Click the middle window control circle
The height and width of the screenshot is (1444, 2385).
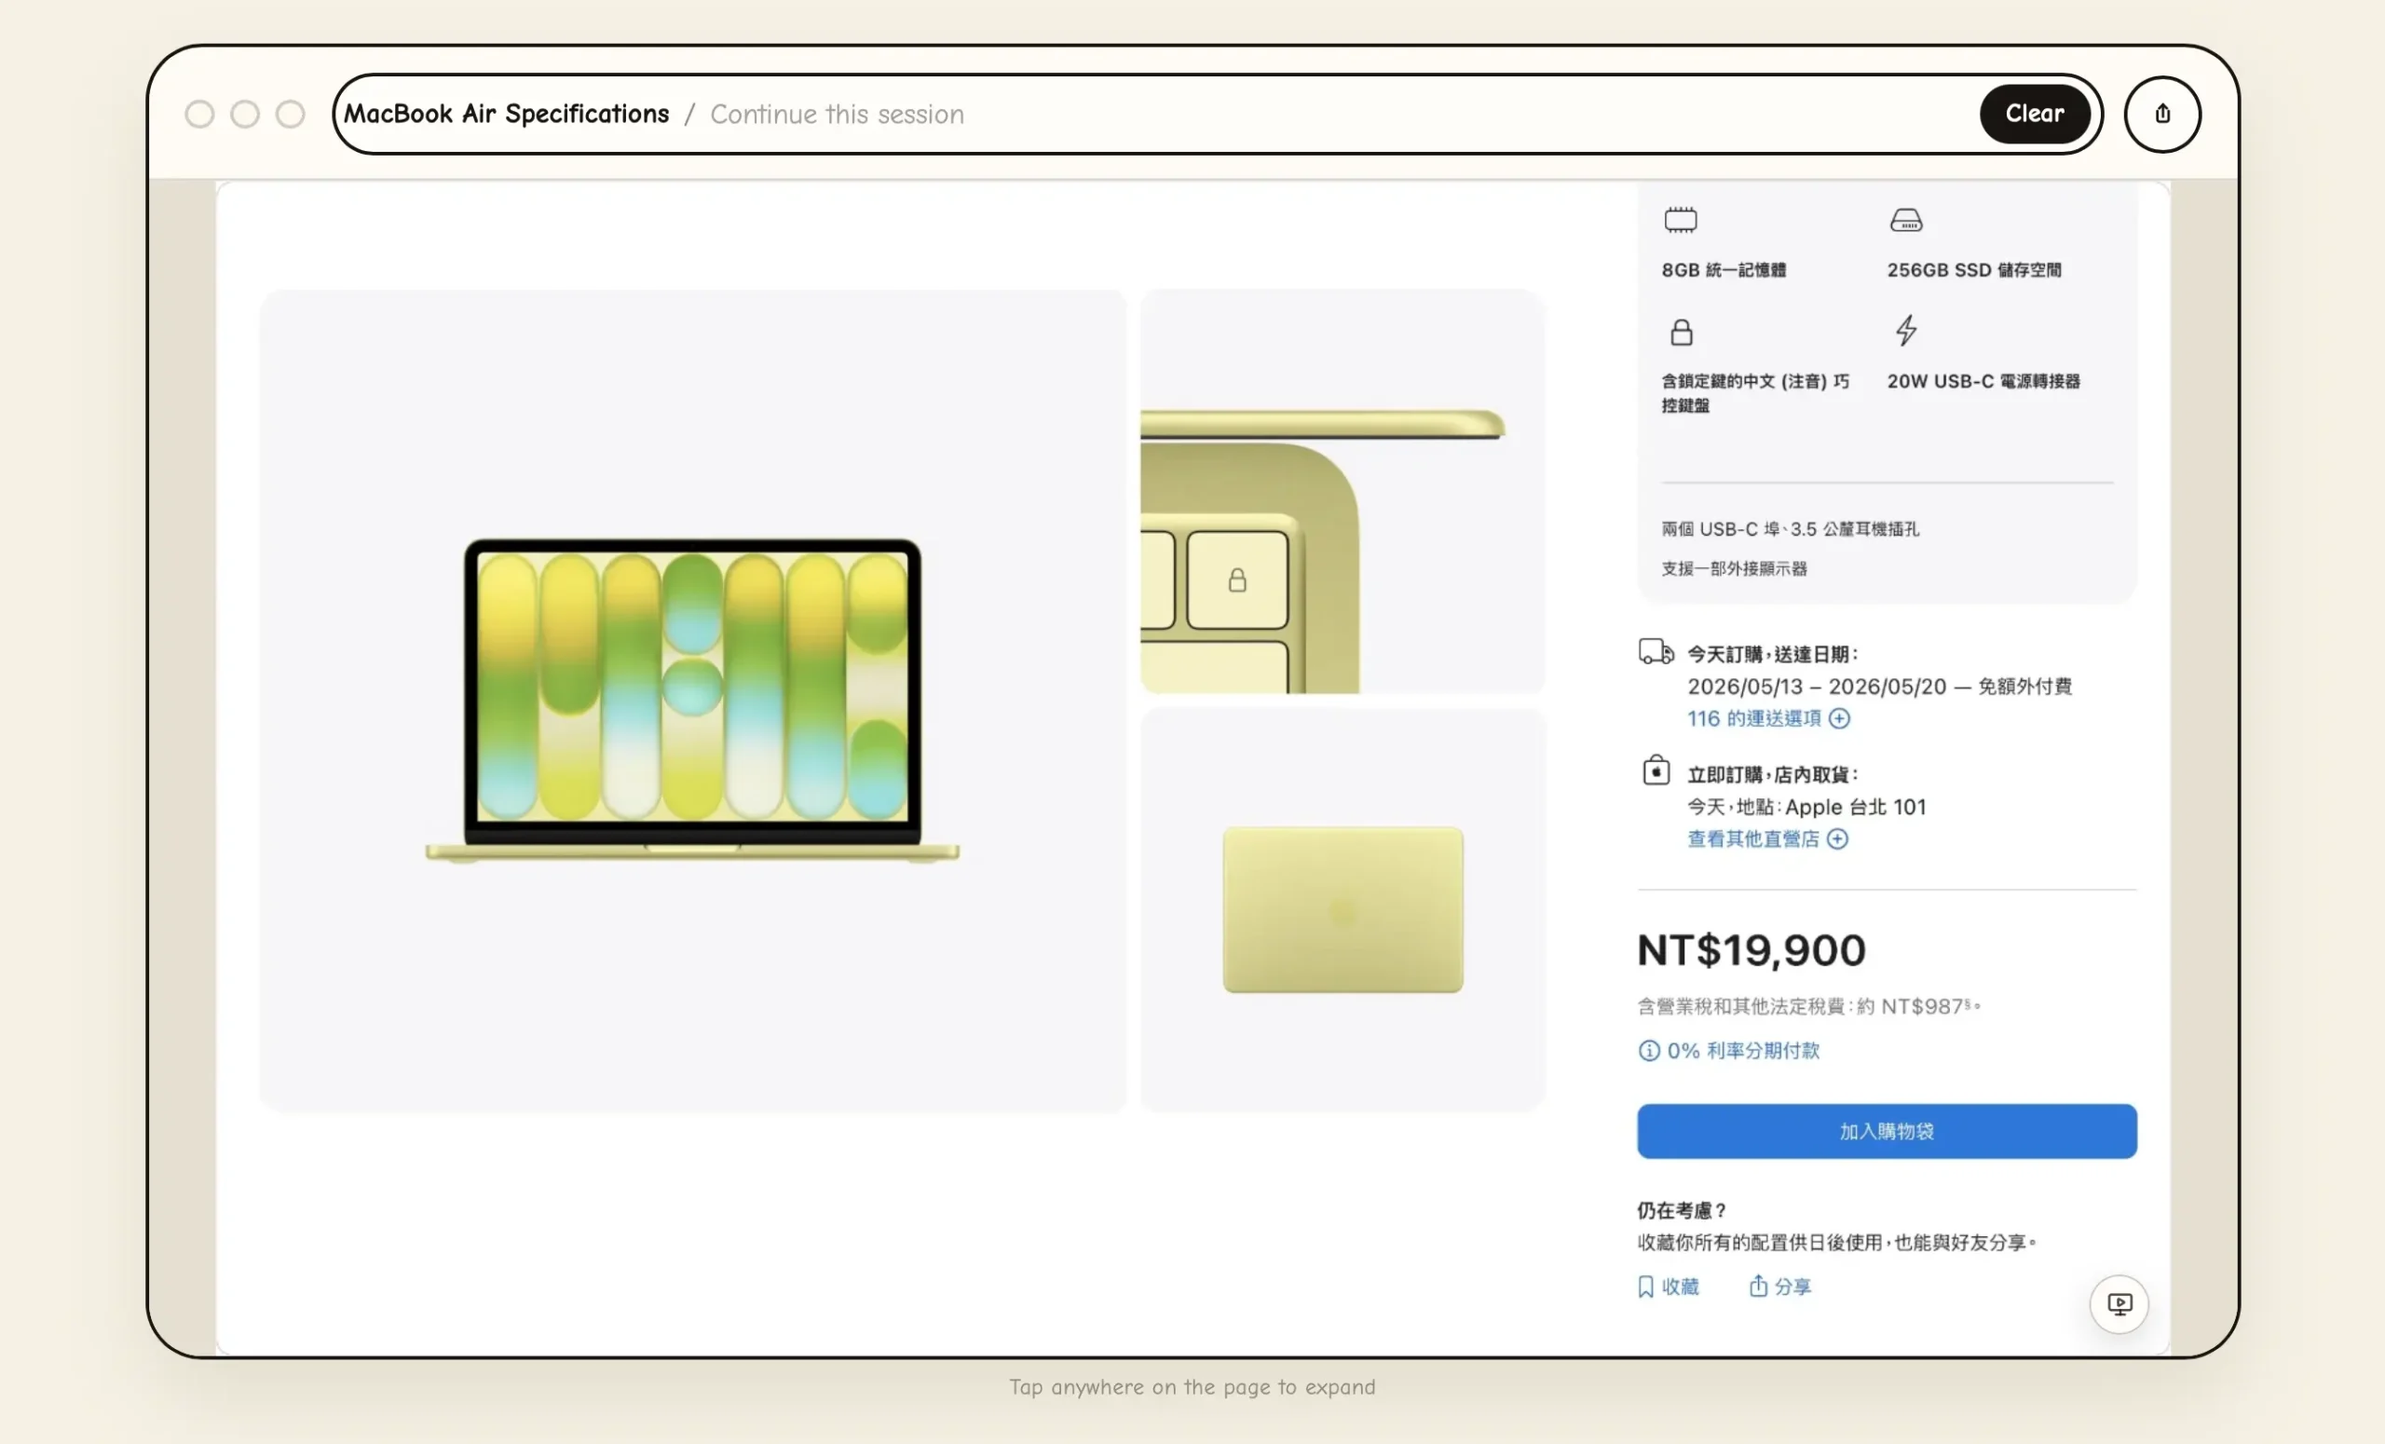pyautogui.click(x=245, y=115)
